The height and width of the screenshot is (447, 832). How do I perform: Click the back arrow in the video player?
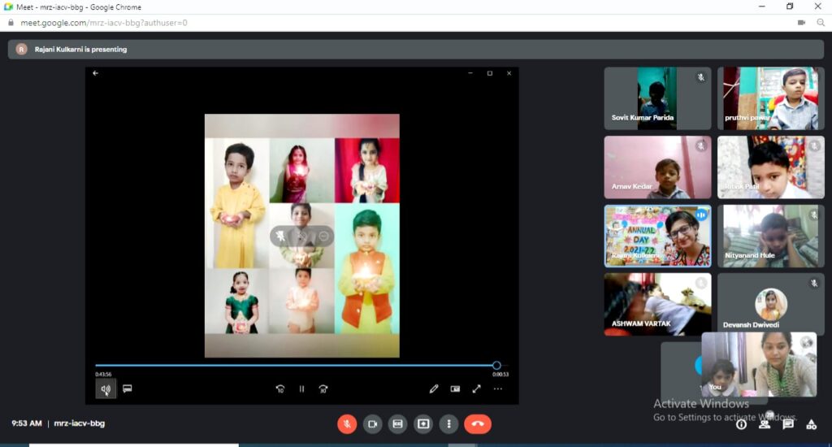[x=96, y=73]
